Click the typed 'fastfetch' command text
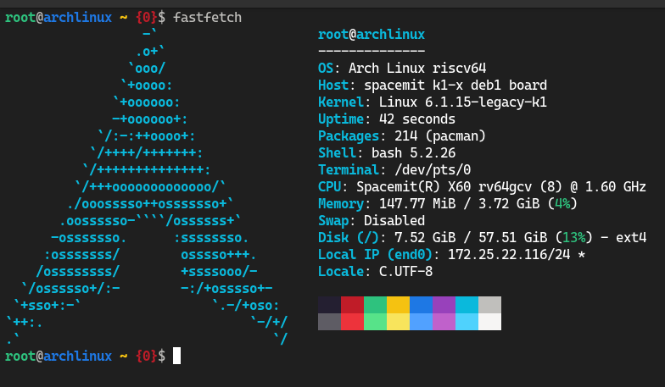 point(207,17)
